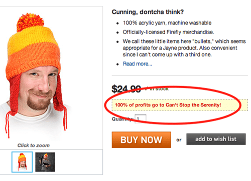
Task: Add the item to wish list
Action: pyautogui.click(x=216, y=139)
